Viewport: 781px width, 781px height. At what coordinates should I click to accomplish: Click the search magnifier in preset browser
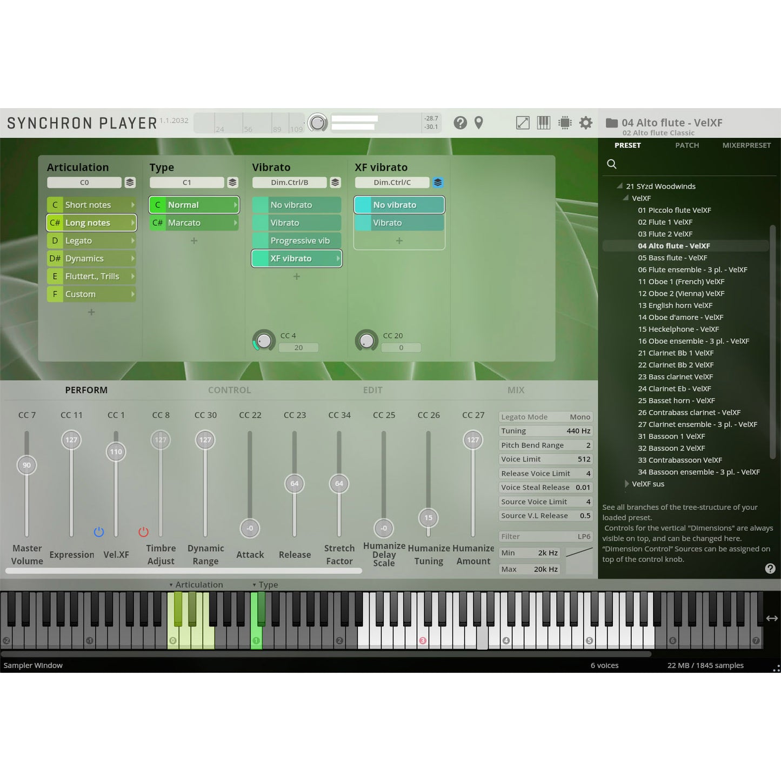(612, 164)
